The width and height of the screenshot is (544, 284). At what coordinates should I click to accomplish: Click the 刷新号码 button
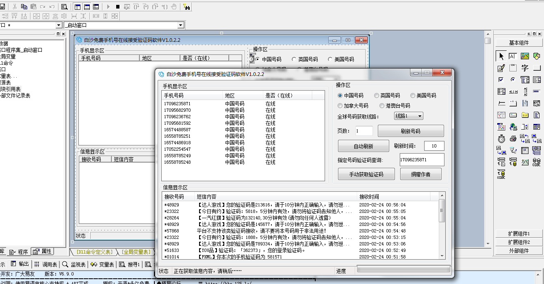(x=410, y=131)
